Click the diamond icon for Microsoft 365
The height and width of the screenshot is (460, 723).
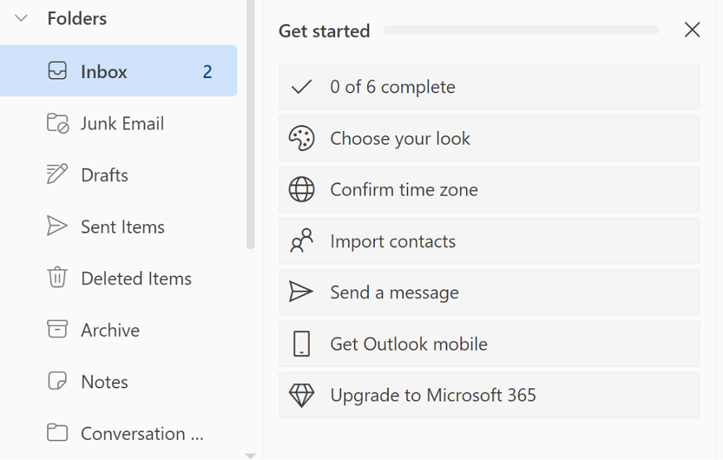pos(302,395)
